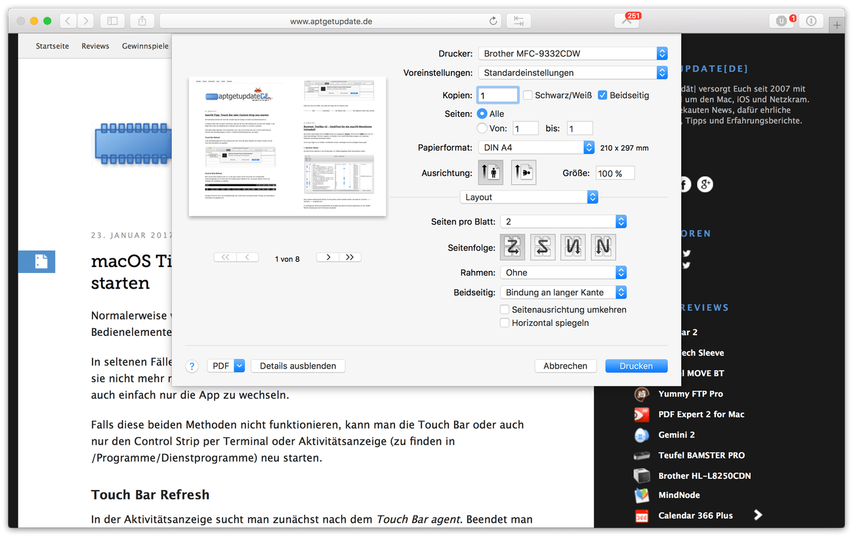
Task: Go to the next preview page
Action: click(x=327, y=257)
